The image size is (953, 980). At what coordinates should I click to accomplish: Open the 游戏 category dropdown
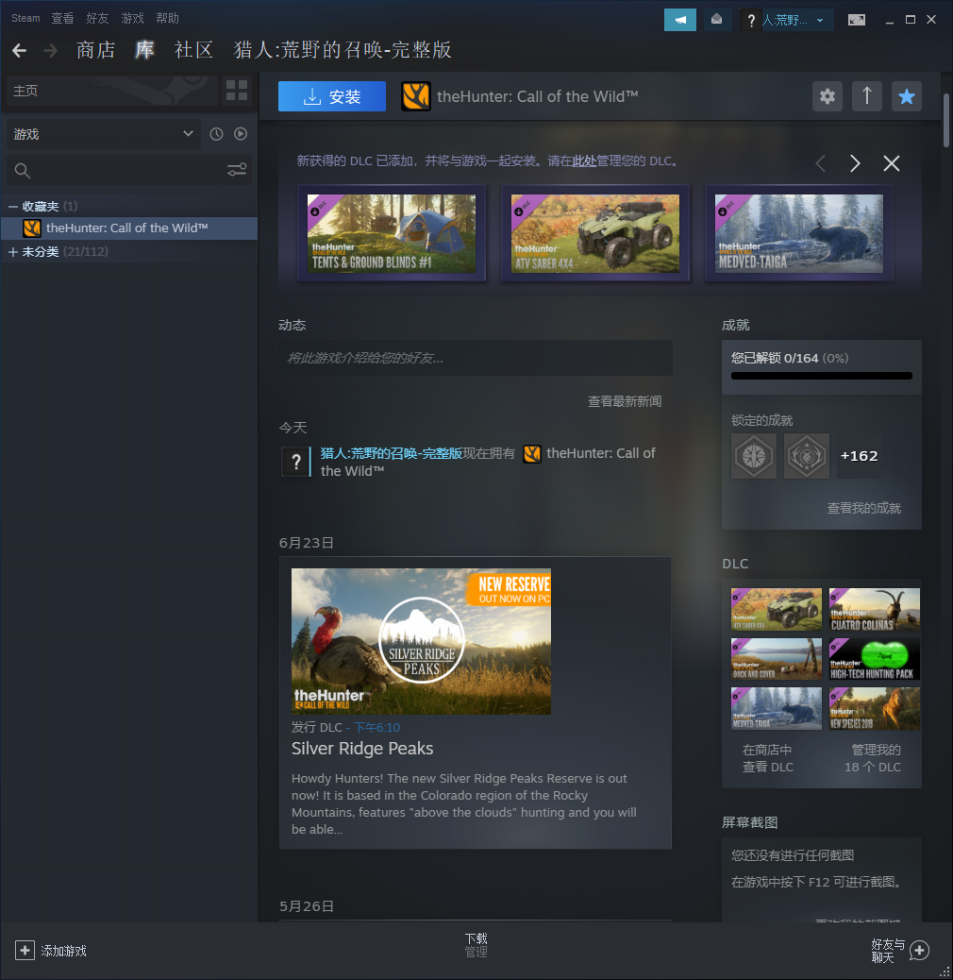click(x=103, y=134)
